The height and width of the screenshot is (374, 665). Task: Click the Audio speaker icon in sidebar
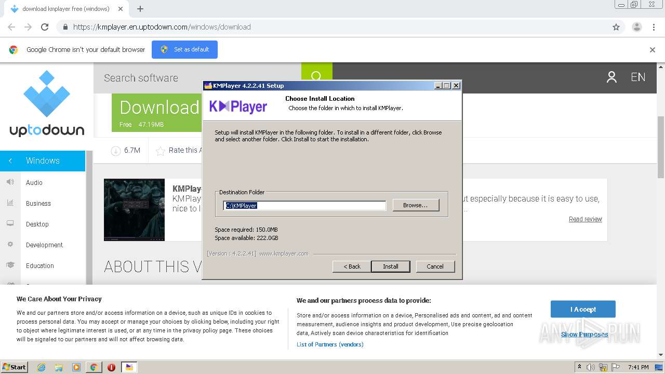[x=10, y=182]
